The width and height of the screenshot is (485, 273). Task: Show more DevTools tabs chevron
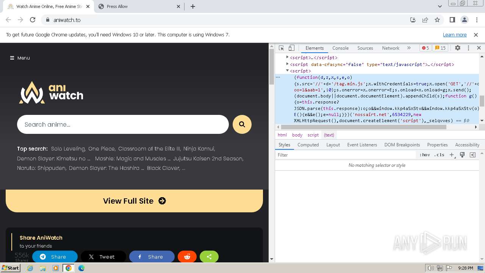pyautogui.click(x=409, y=48)
